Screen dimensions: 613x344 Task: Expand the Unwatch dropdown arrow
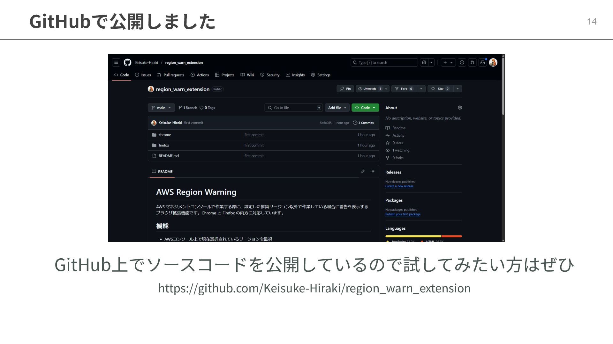tap(386, 89)
